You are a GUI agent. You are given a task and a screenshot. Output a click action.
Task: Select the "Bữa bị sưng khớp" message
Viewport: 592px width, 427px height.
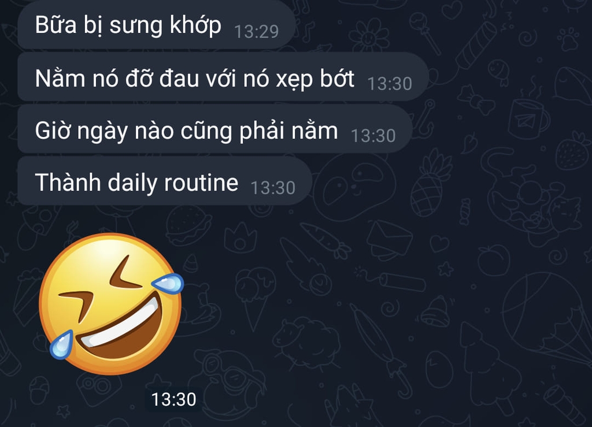pos(156,25)
